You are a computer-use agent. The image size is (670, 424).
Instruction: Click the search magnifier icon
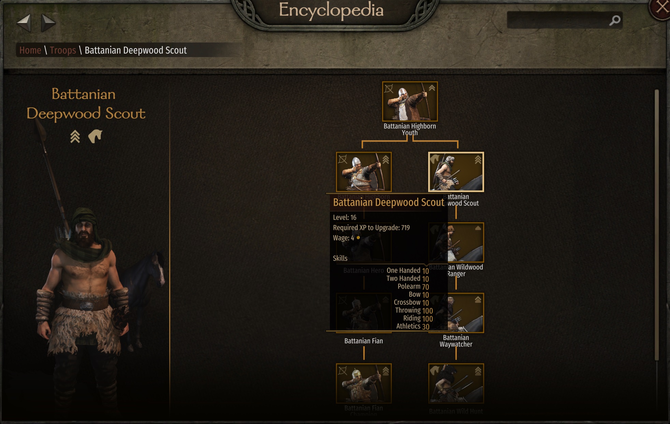coord(615,20)
